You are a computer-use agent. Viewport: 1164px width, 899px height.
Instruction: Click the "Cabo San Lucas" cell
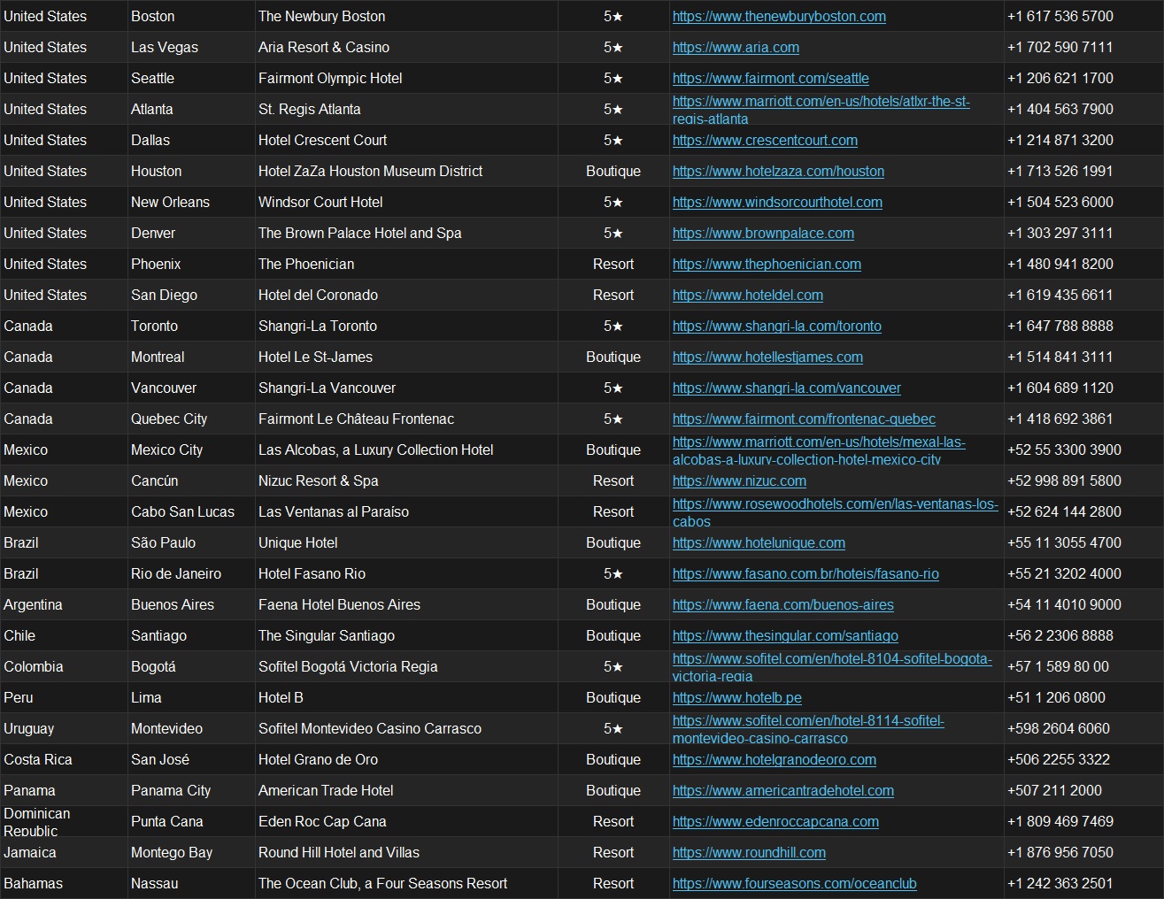(x=191, y=511)
